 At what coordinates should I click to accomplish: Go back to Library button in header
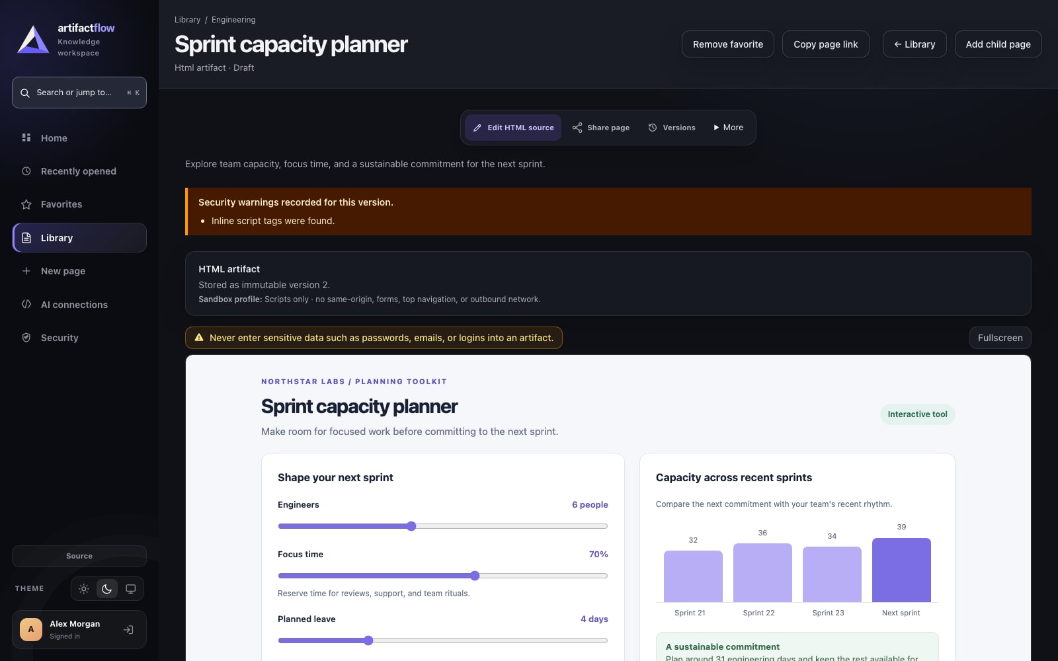[x=915, y=44]
